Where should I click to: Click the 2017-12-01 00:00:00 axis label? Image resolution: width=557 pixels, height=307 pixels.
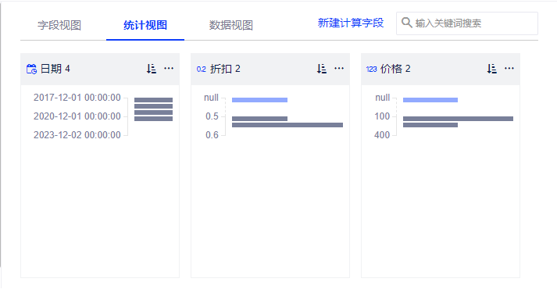click(x=77, y=98)
